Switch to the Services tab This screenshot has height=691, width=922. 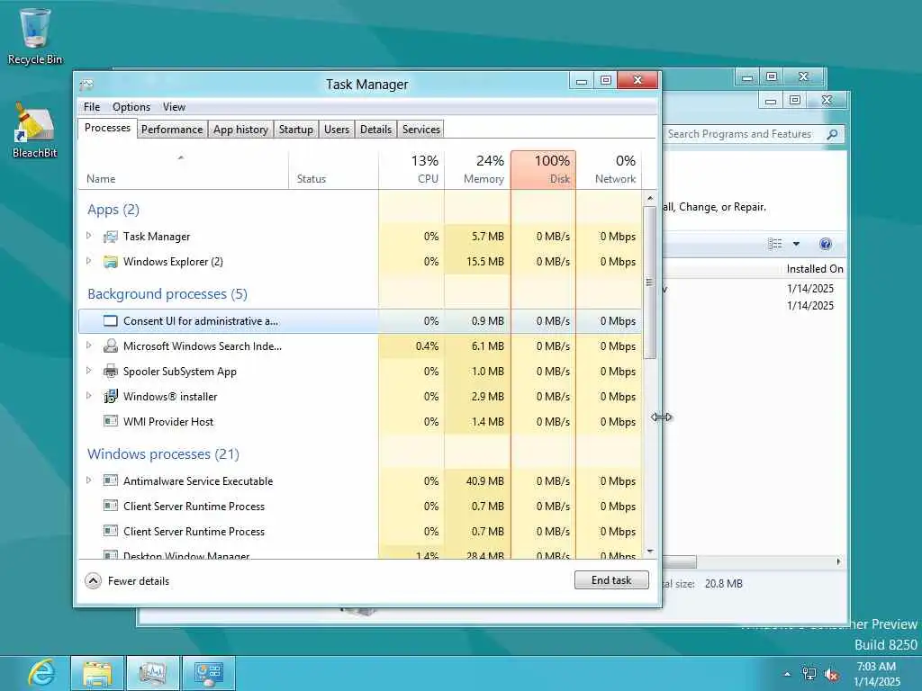[421, 130]
